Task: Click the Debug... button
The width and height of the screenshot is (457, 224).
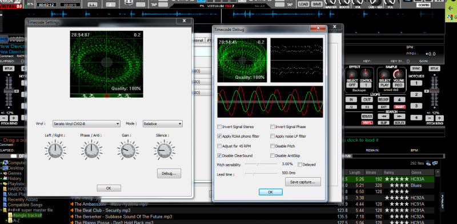Action: (169, 173)
